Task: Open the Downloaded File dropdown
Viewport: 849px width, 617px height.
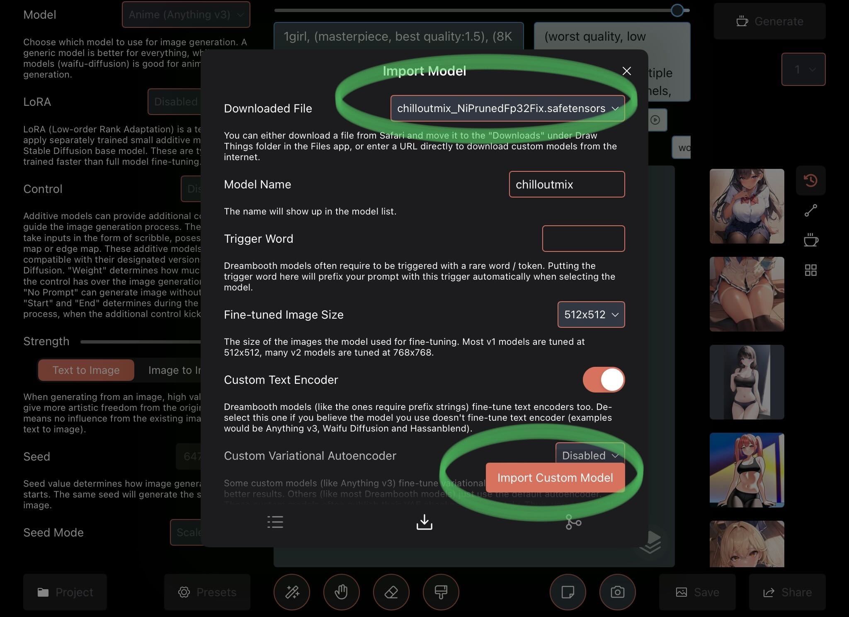Action: click(507, 108)
